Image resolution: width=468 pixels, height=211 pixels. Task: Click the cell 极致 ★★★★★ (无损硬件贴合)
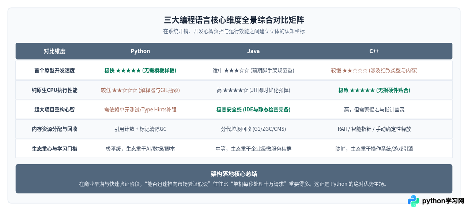click(374, 90)
